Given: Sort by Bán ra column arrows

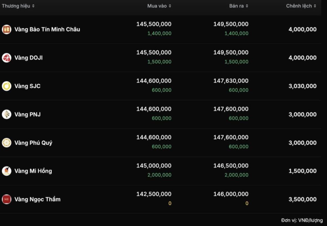Looking at the screenshot, I should point(247,6).
